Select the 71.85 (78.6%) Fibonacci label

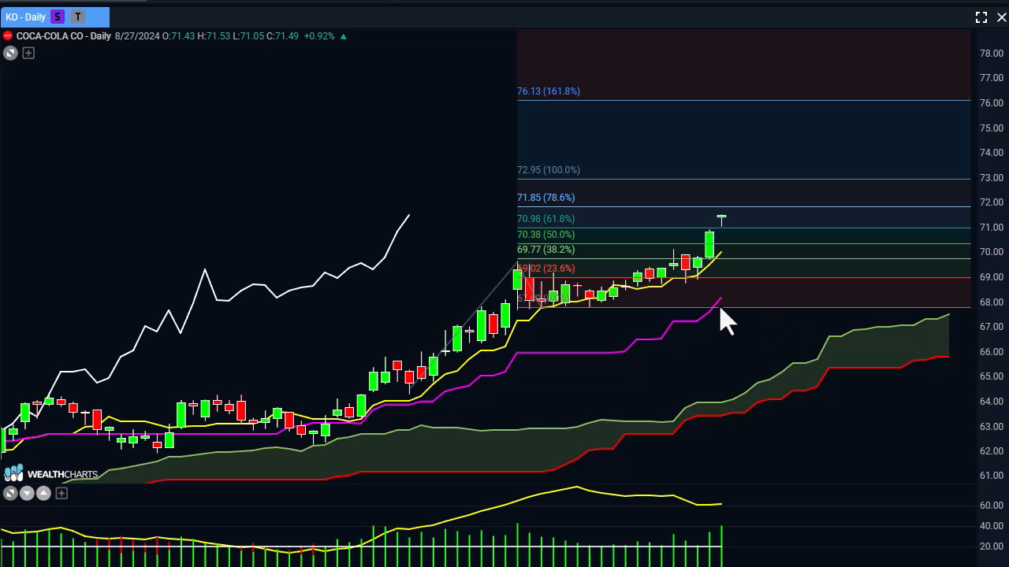coord(546,198)
